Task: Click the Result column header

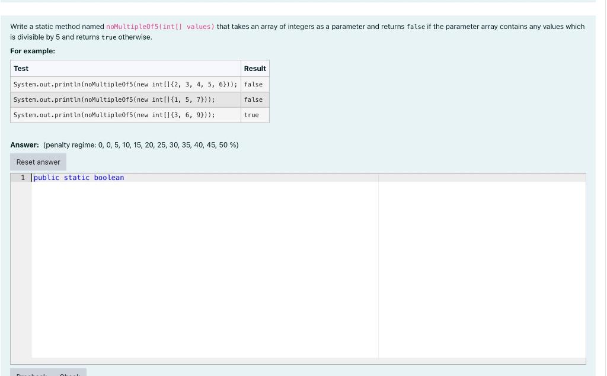Action: 254,69
